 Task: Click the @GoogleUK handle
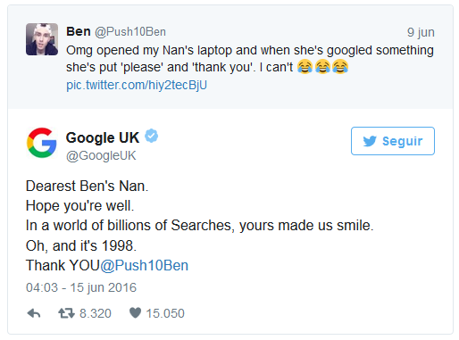click(101, 155)
